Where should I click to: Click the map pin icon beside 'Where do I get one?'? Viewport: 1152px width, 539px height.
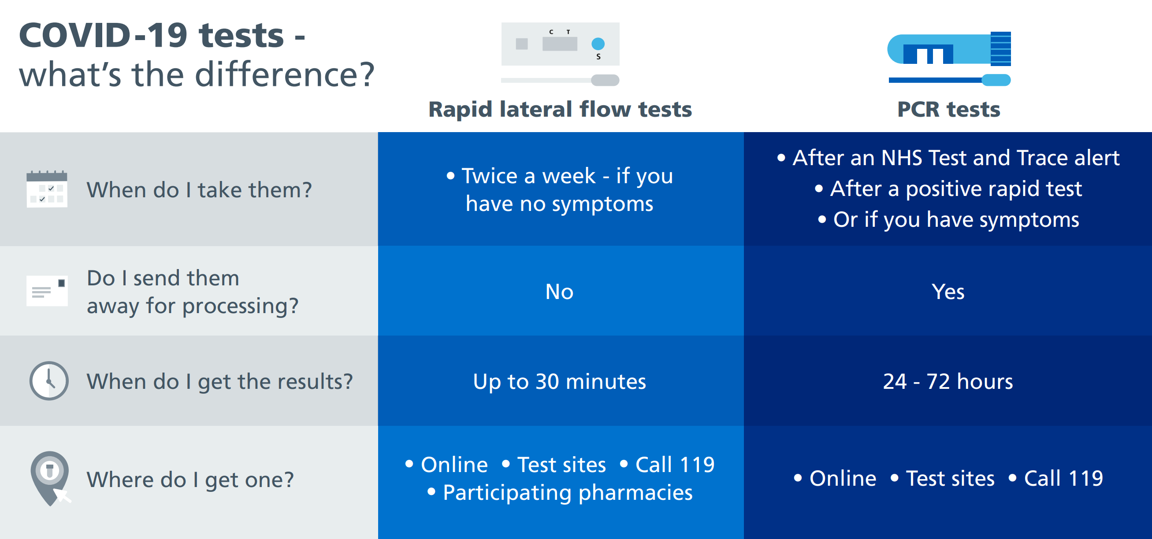coord(51,478)
